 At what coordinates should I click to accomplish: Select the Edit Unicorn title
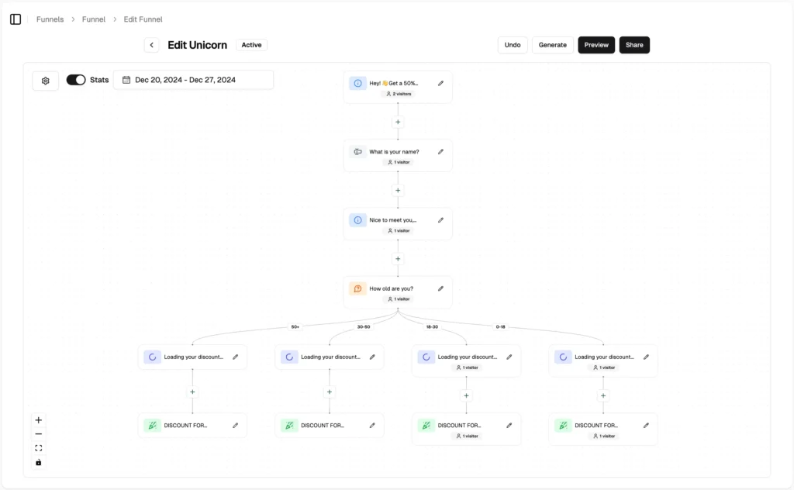(197, 45)
